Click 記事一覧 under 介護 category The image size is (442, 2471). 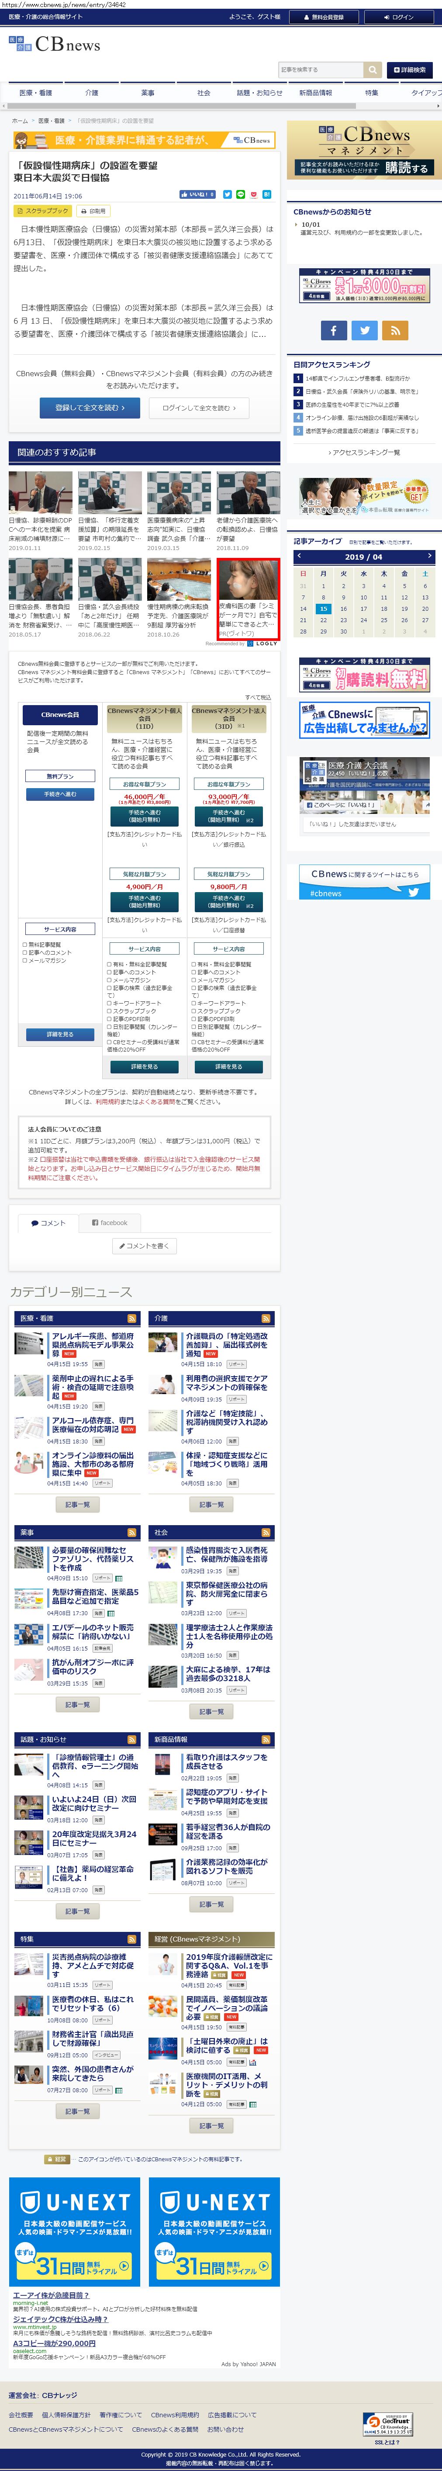tap(211, 1504)
